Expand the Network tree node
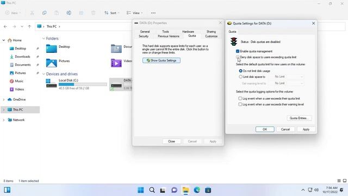348x196 pixels. 4,120
